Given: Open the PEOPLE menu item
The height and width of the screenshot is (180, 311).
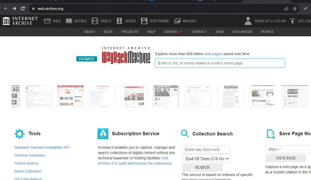Looking at the screenshot, I should (267, 32).
